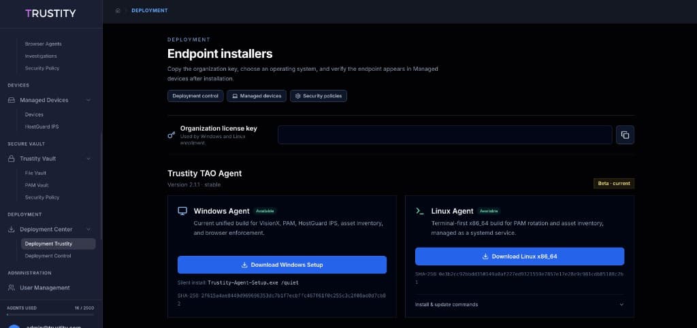Screen dimensions: 697x328
Task: Click the Windows SHA-256 hash text
Action: (282, 299)
